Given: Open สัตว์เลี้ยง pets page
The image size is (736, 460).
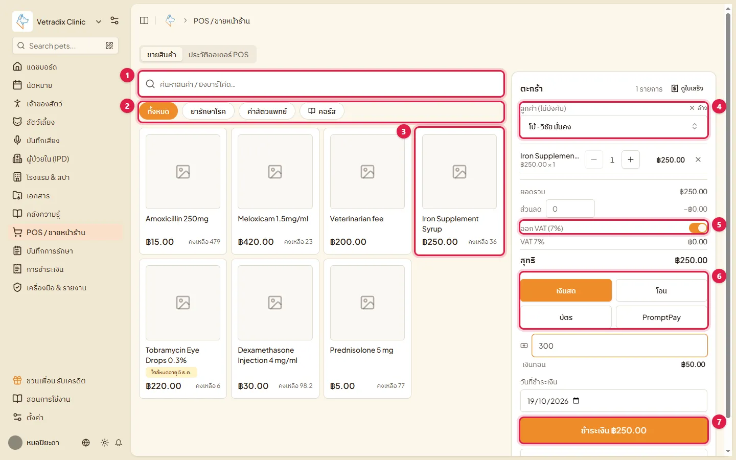Looking at the screenshot, I should click(x=66, y=122).
